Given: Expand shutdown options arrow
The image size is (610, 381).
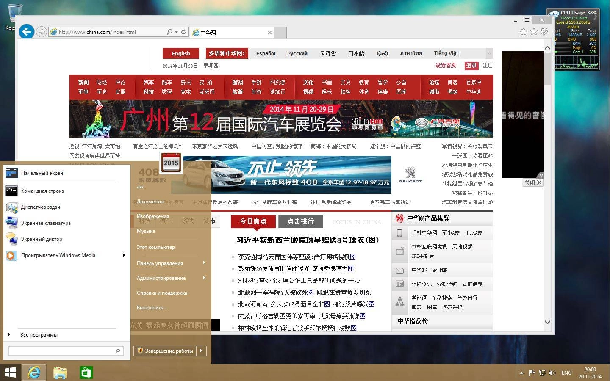Looking at the screenshot, I should click(x=202, y=351).
